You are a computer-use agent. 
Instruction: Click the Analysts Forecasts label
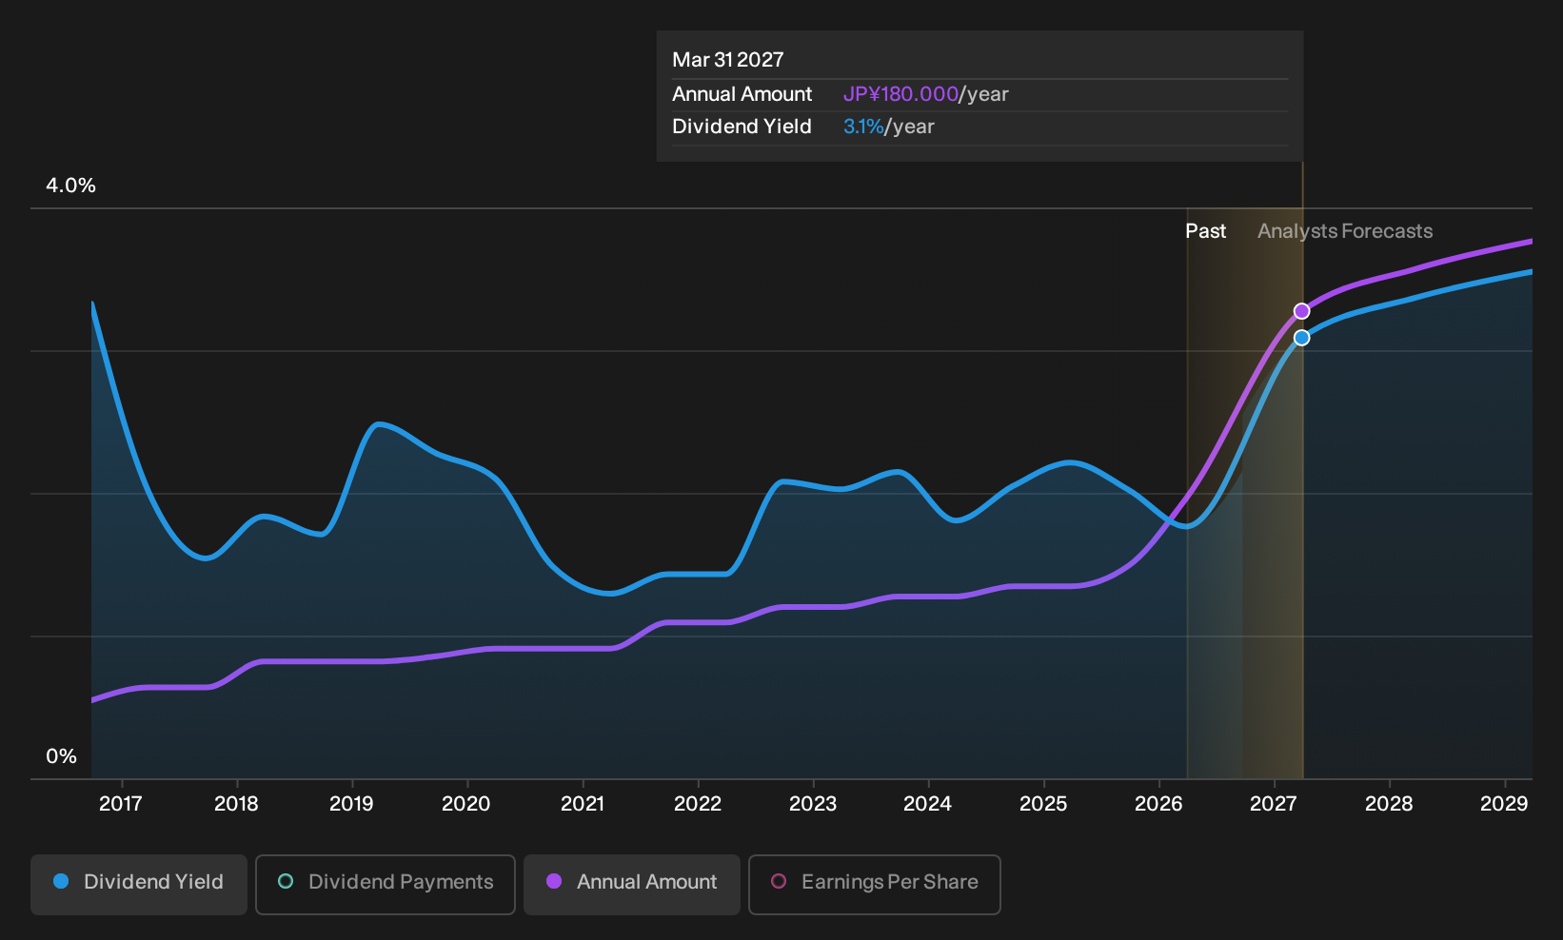(1345, 231)
